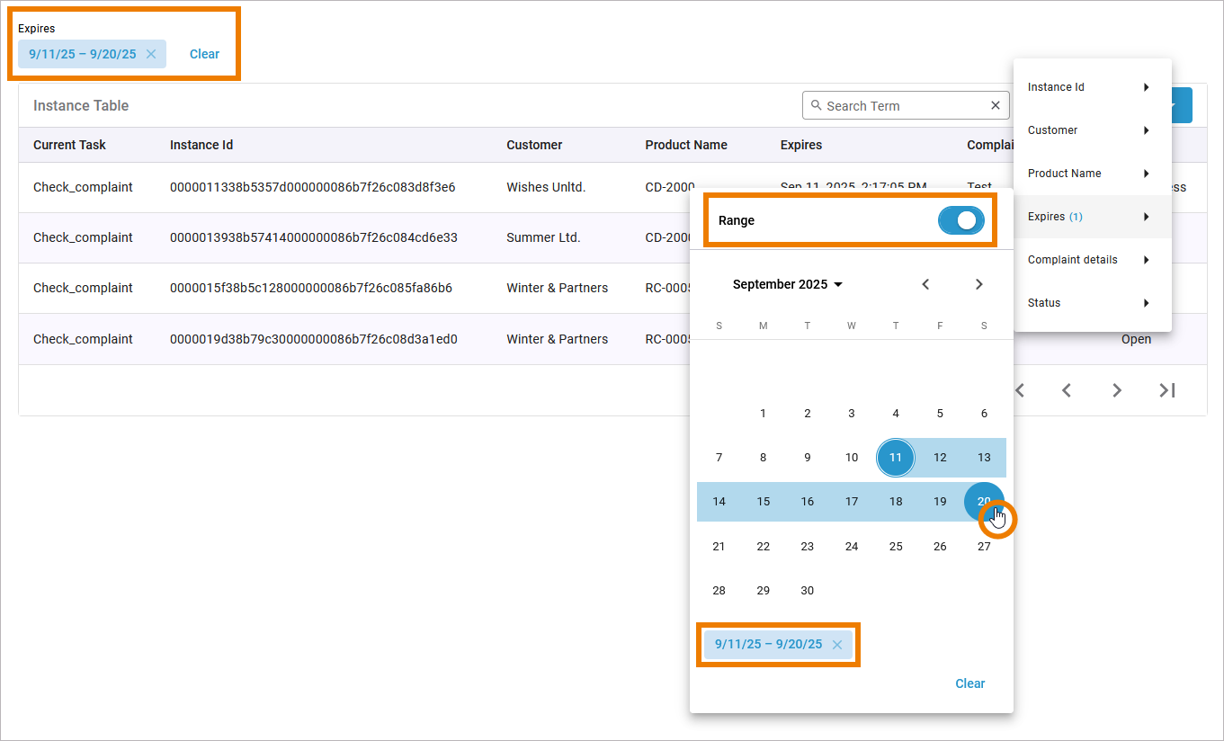Expand the Status filter submenu
1224x741 pixels.
(x=1092, y=303)
